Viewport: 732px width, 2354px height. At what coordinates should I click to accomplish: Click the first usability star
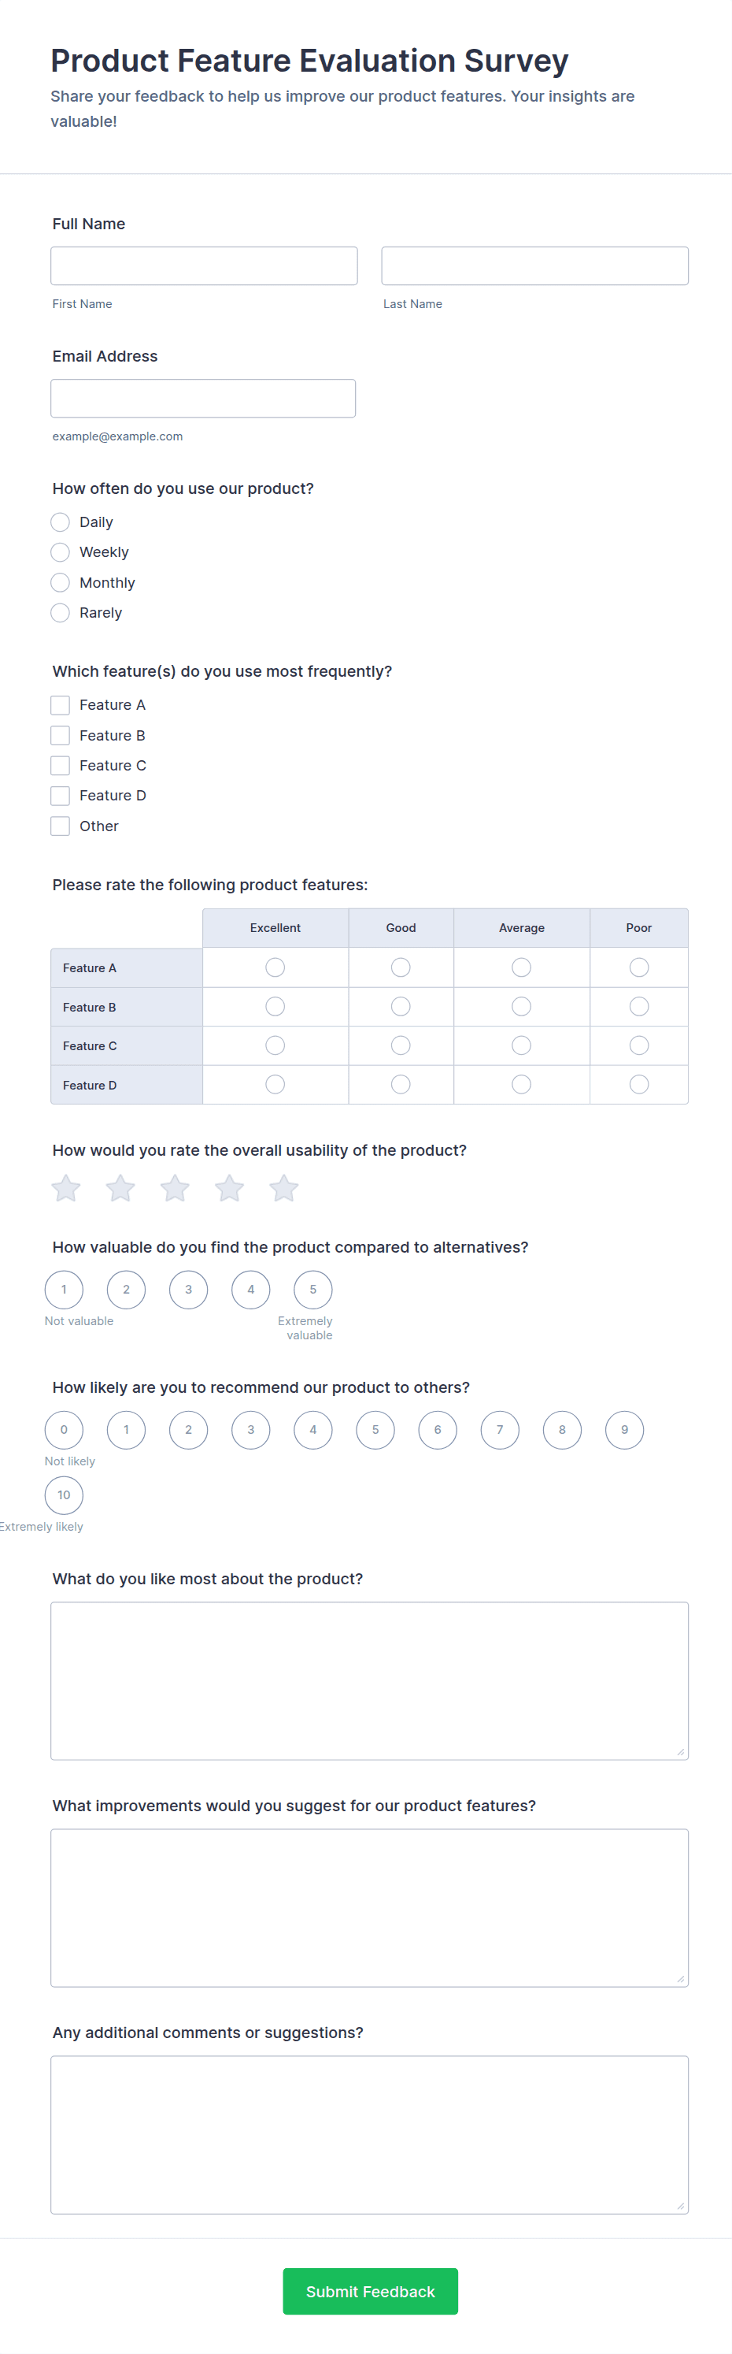(x=65, y=1189)
